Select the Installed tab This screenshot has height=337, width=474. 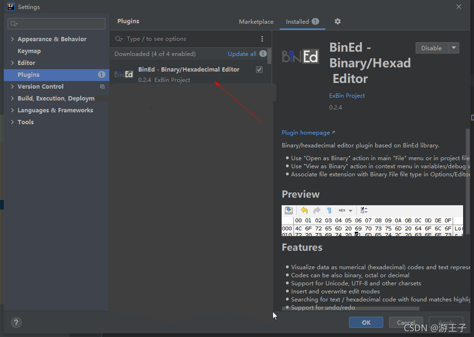click(x=297, y=22)
